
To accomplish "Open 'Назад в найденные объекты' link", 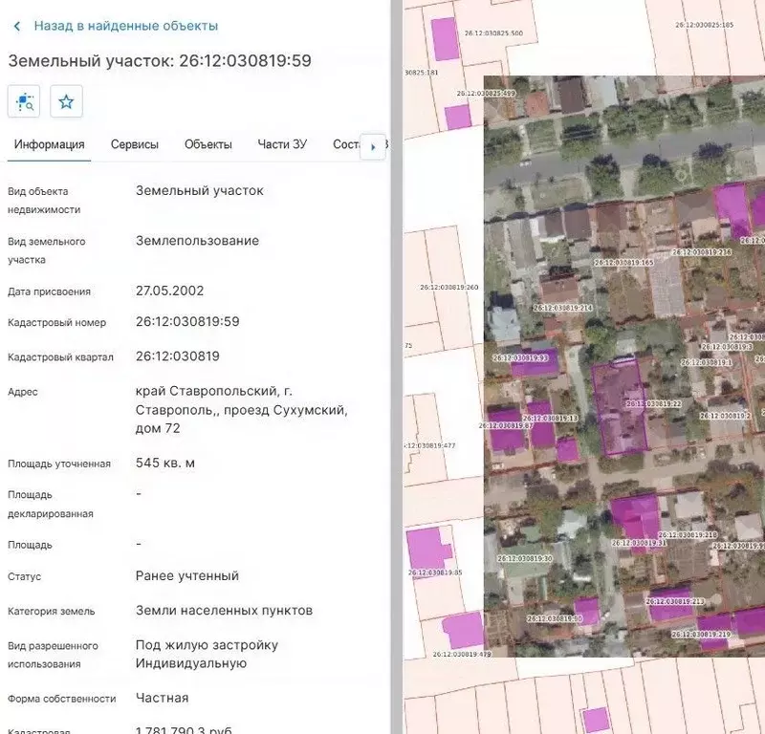I will 125,26.
